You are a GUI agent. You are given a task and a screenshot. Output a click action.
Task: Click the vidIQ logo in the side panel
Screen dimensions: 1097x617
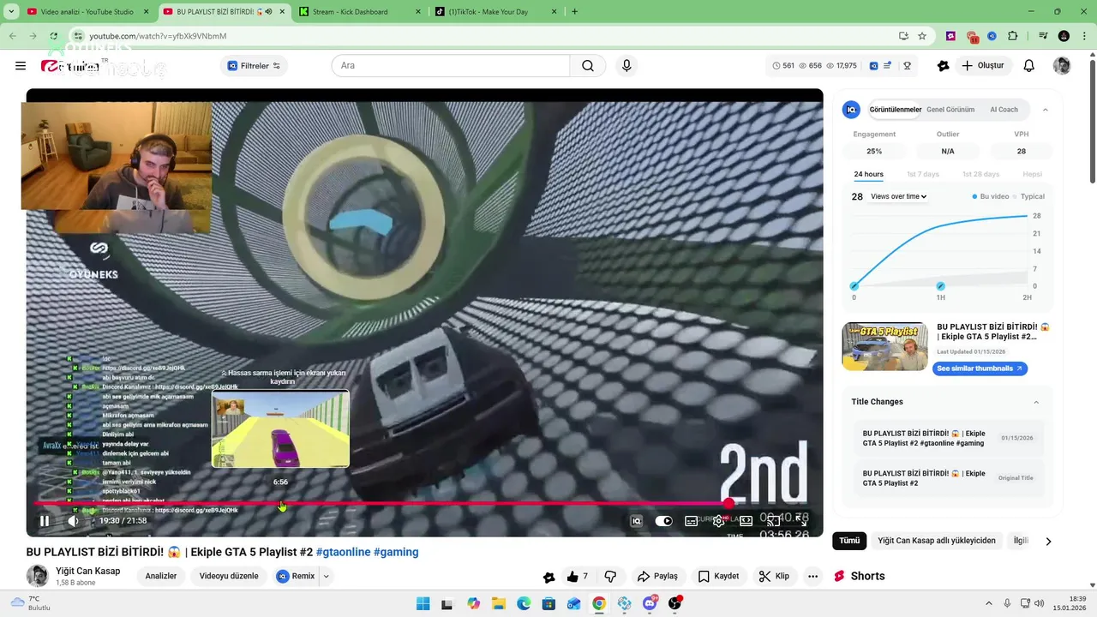(x=851, y=110)
